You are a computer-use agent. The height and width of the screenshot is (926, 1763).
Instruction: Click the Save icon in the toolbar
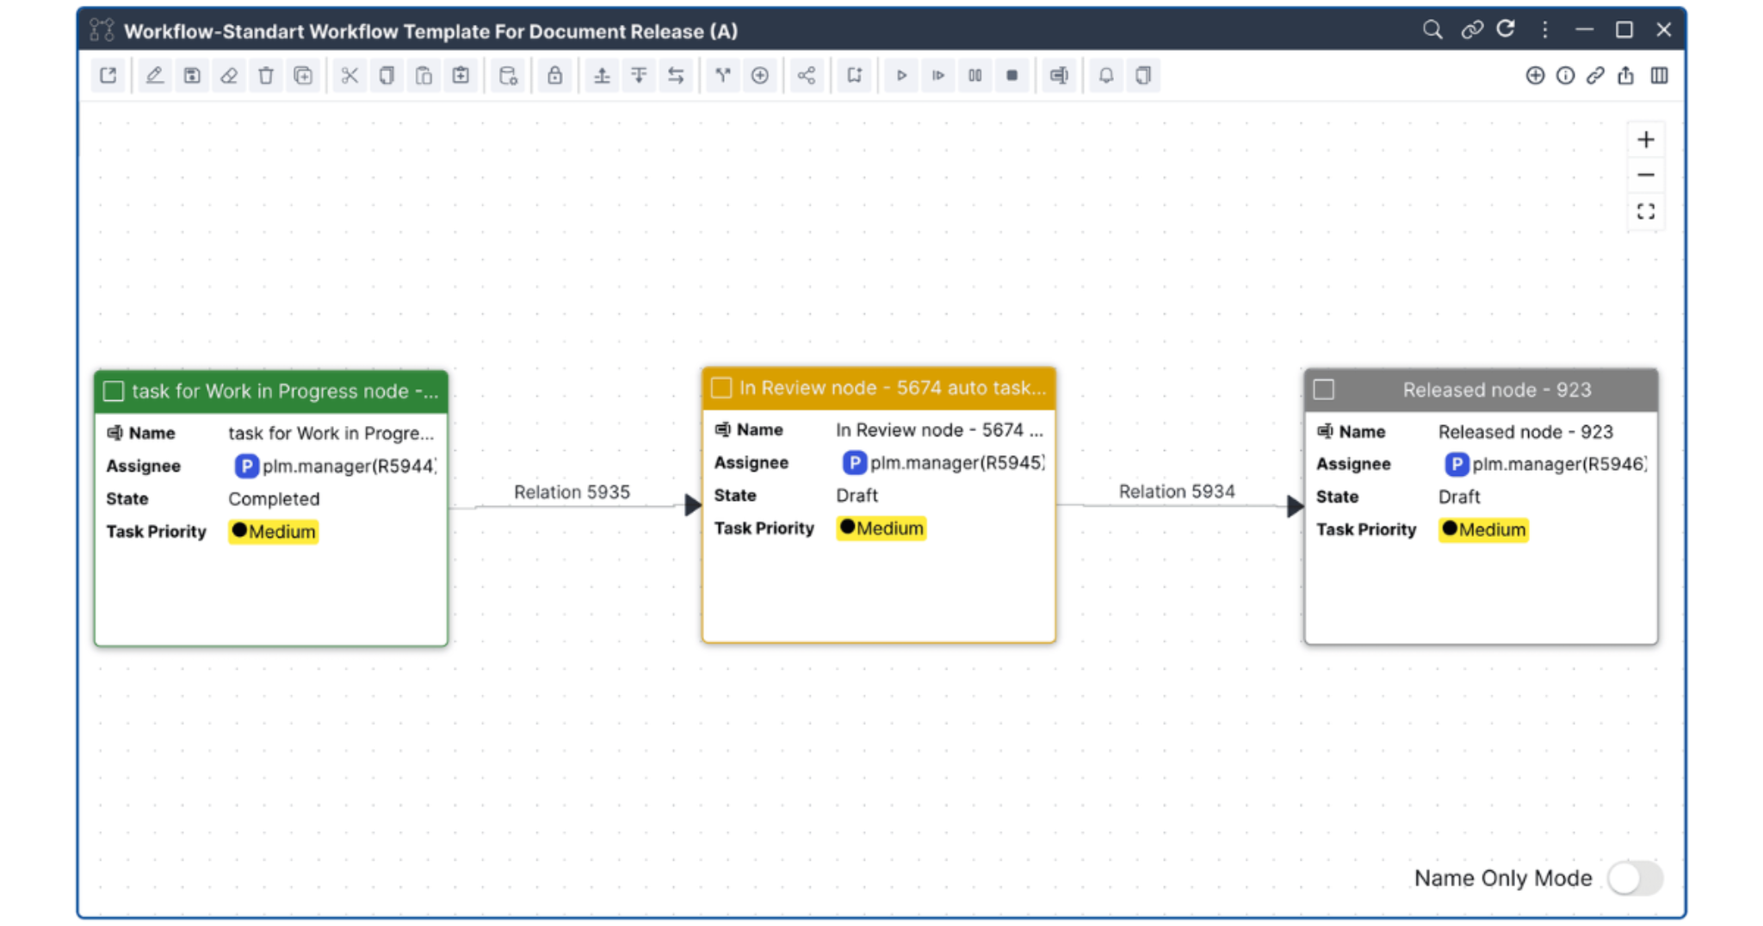pos(192,76)
